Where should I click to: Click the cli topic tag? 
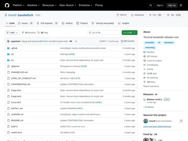[159, 43]
